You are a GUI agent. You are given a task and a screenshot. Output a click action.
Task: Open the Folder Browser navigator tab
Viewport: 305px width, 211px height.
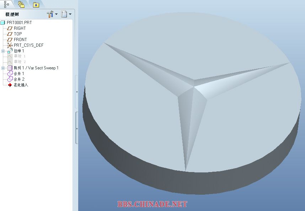coord(21,4)
